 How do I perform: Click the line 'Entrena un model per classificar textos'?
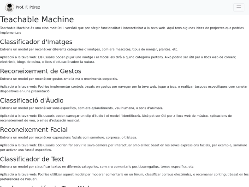pyautogui.click(x=97, y=167)
